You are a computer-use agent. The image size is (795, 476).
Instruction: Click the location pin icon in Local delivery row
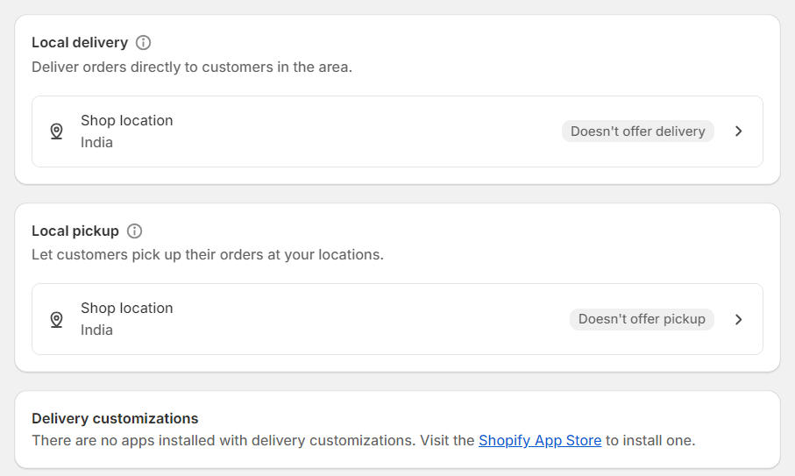click(x=57, y=131)
